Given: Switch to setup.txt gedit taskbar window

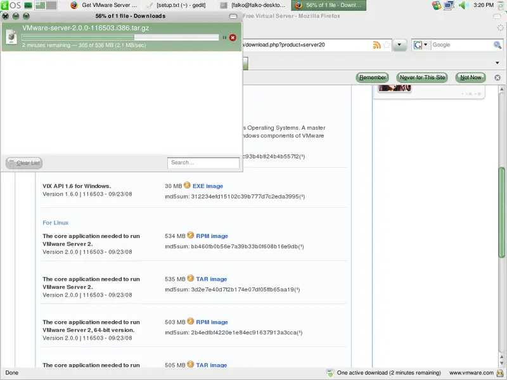Looking at the screenshot, I should click(x=177, y=5).
